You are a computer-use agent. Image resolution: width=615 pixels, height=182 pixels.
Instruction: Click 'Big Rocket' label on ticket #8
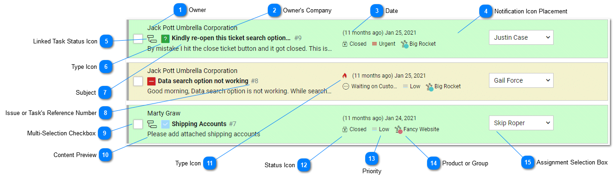point(447,86)
